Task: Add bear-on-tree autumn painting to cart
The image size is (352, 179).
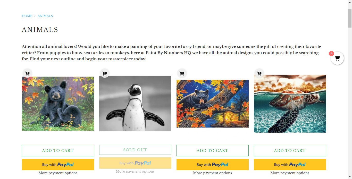Action: pos(213,151)
